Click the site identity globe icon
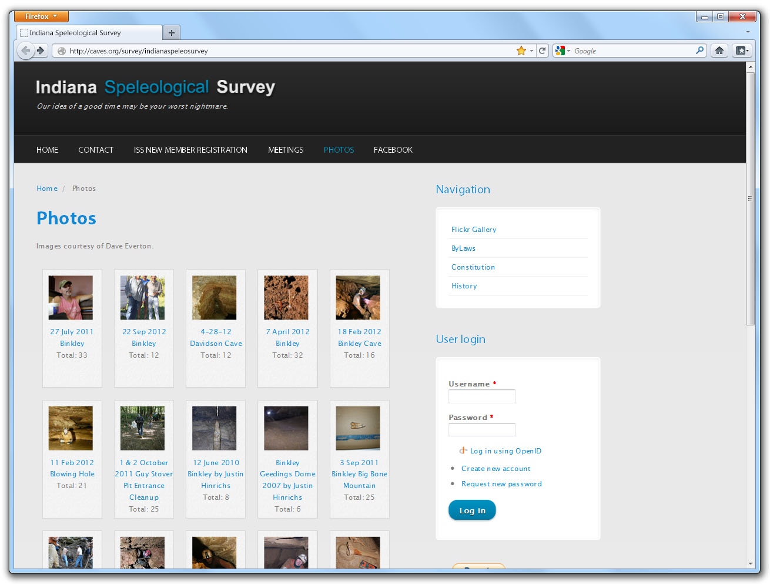Viewport: 770px width, 585px height. tap(61, 51)
